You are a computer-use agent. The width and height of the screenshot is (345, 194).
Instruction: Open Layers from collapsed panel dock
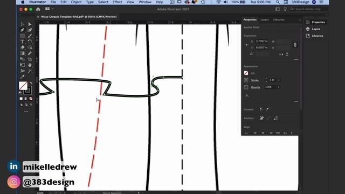click(x=313, y=29)
